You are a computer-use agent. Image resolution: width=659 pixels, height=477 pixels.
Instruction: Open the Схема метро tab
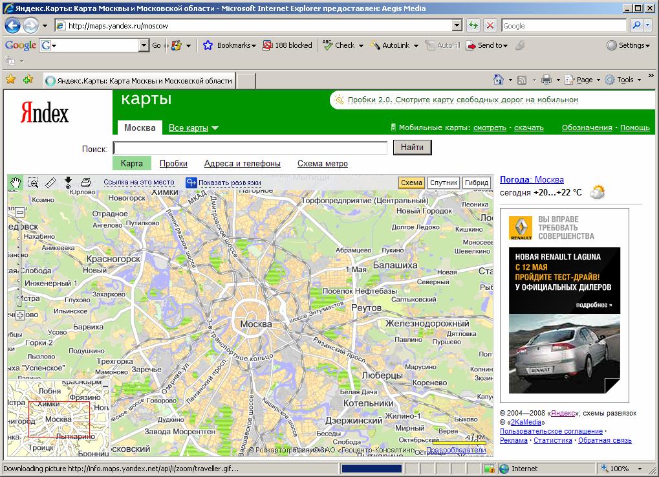click(322, 164)
